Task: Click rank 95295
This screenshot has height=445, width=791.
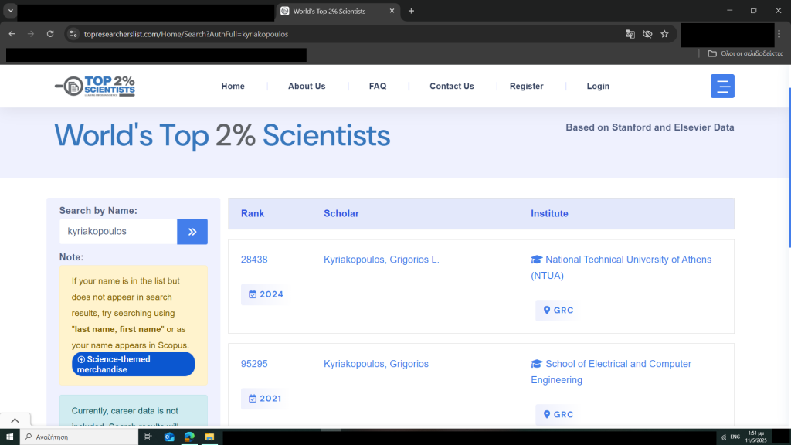Action: (254, 364)
